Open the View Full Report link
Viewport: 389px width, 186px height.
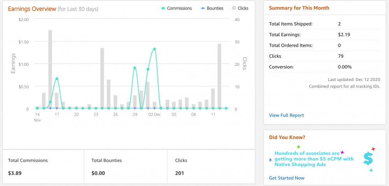286,115
